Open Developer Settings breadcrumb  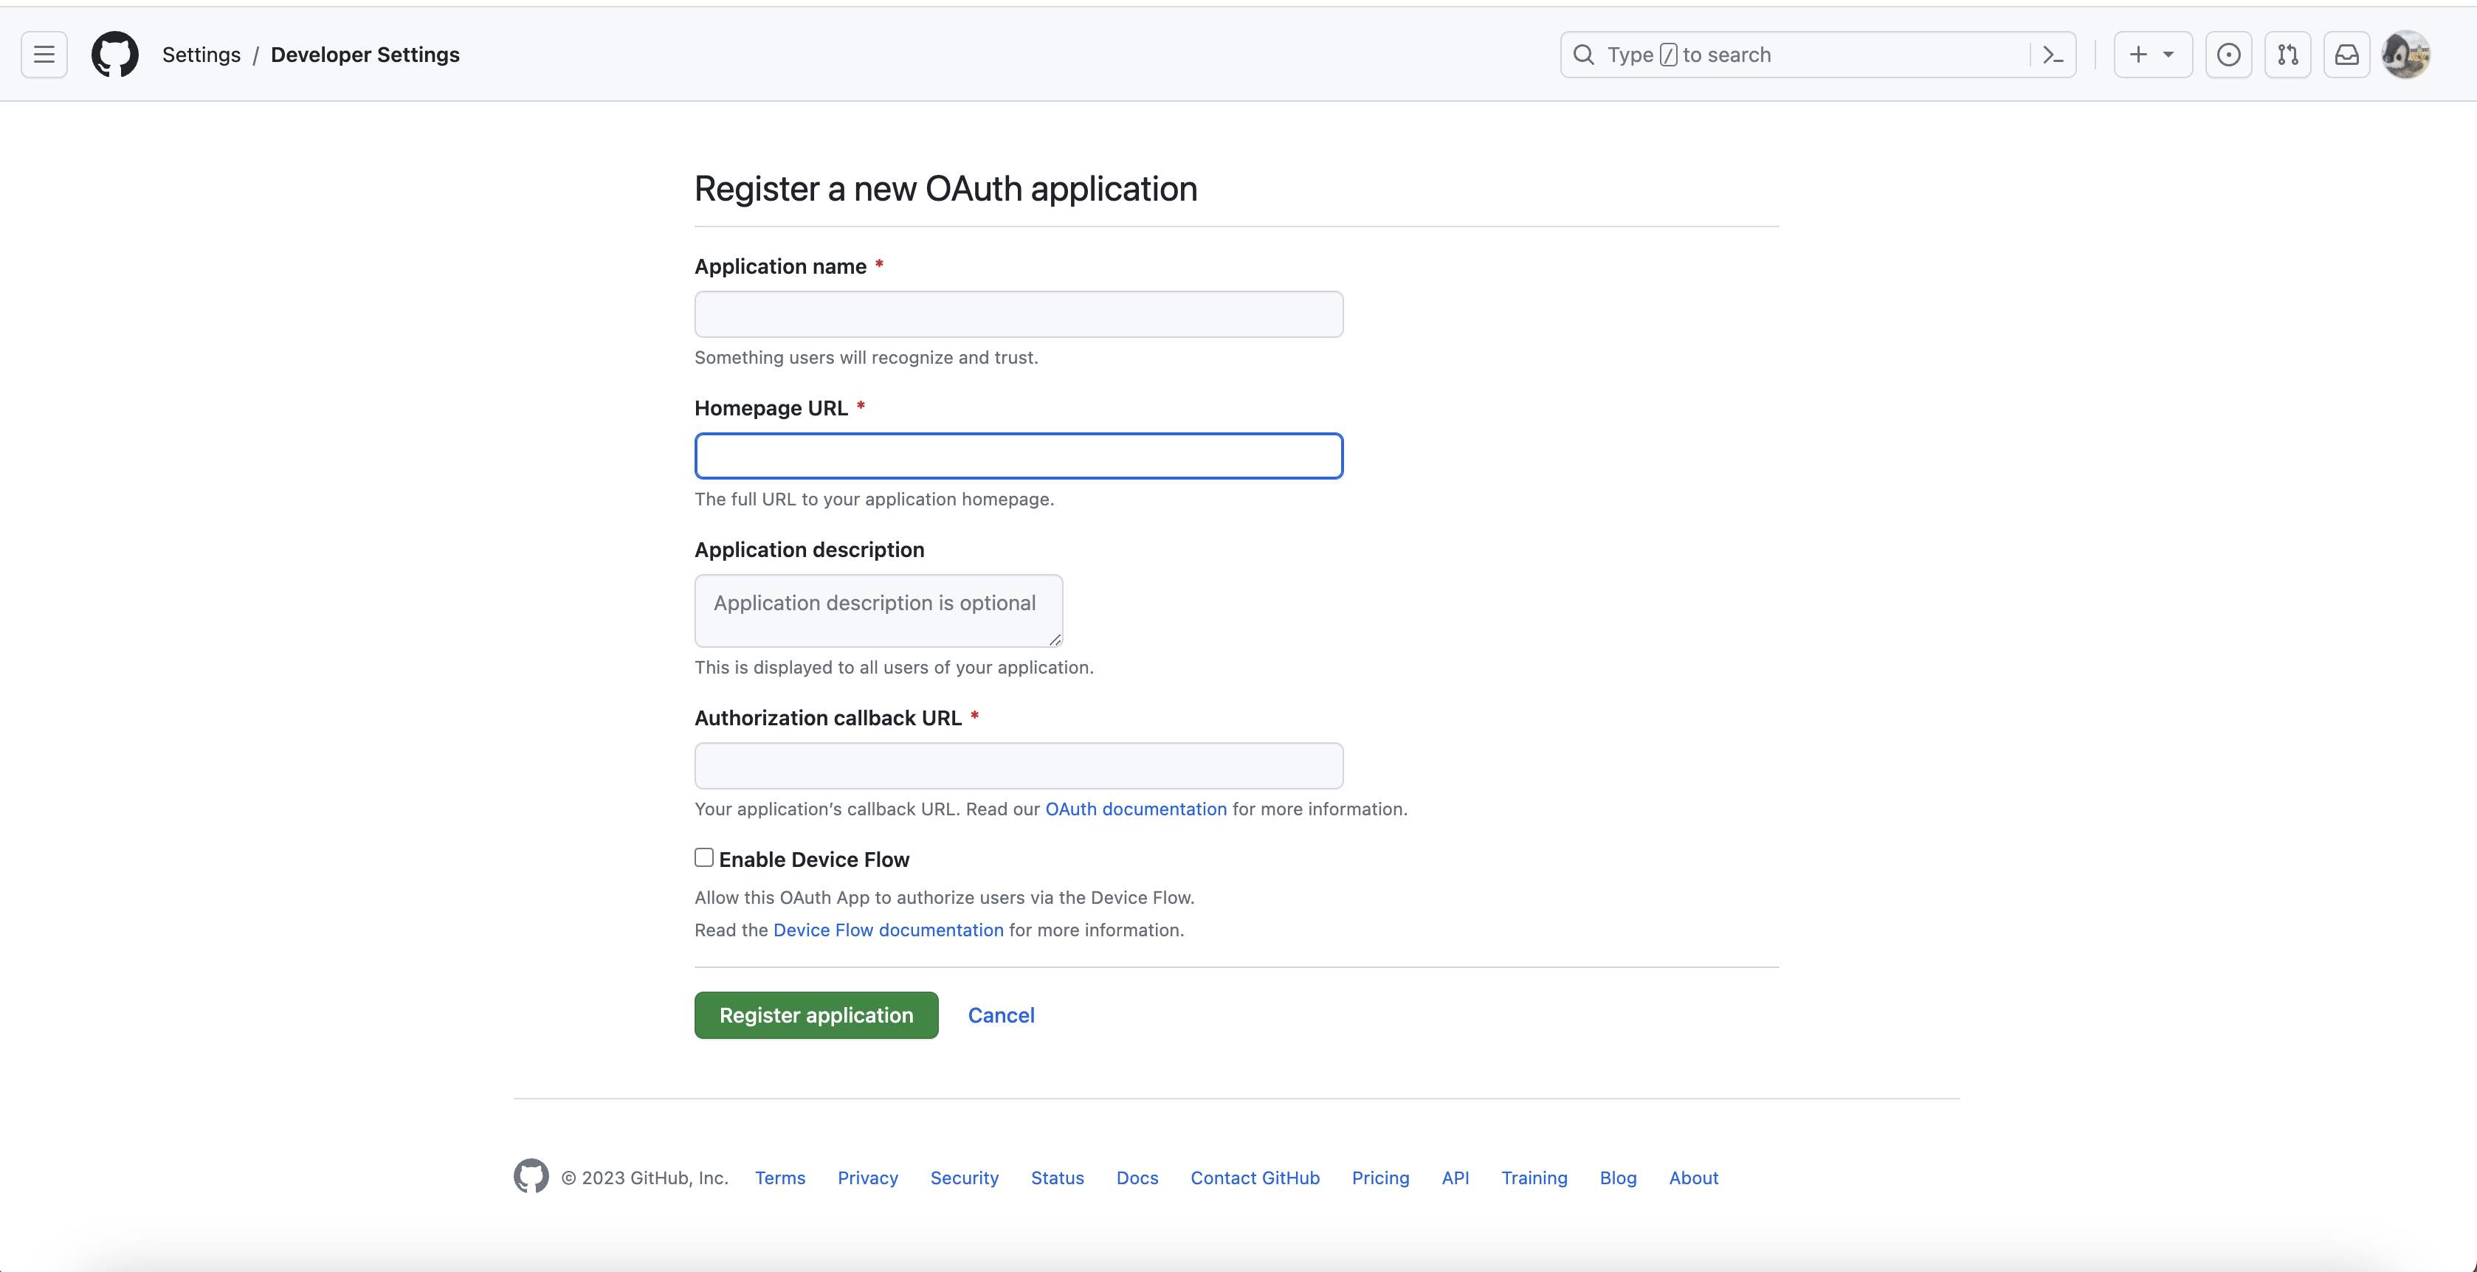tap(365, 55)
